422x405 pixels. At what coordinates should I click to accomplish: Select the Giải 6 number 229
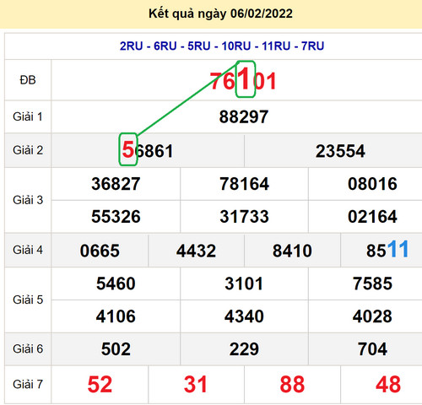(244, 349)
